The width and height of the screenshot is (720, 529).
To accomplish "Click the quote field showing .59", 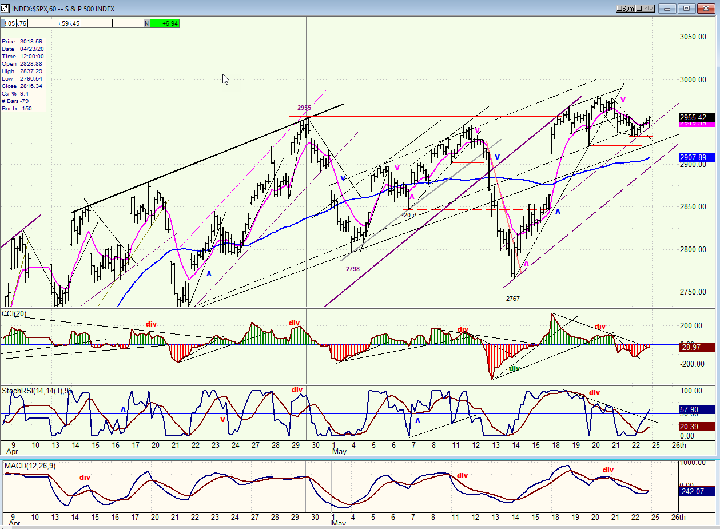I will click(x=65, y=23).
